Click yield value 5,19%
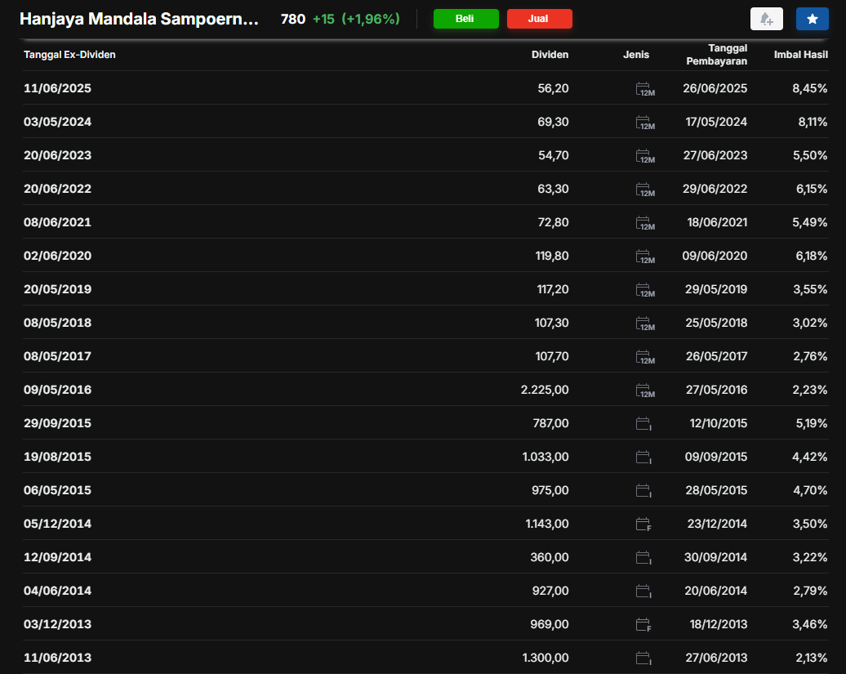 [x=812, y=423]
